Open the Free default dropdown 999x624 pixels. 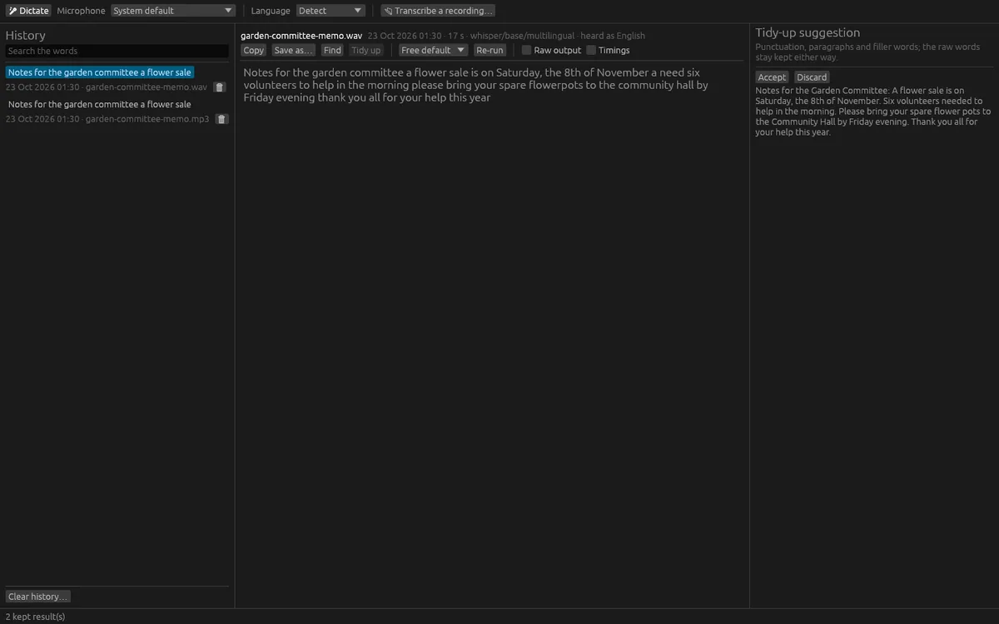click(434, 50)
